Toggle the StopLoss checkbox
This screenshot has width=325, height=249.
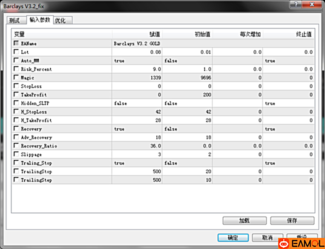pos(16,86)
